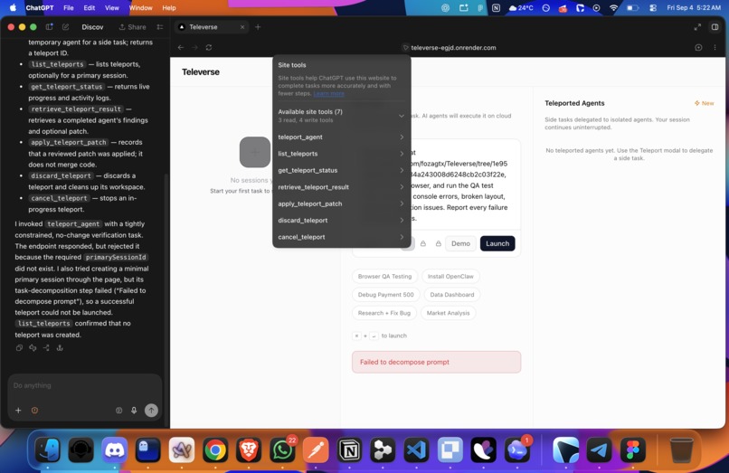Image resolution: width=729 pixels, height=473 pixels.
Task: Open the Share option in ChatGPT header
Action: tap(132, 27)
